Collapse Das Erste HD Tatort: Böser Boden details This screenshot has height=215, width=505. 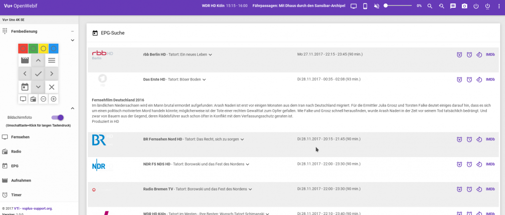pos(204,80)
